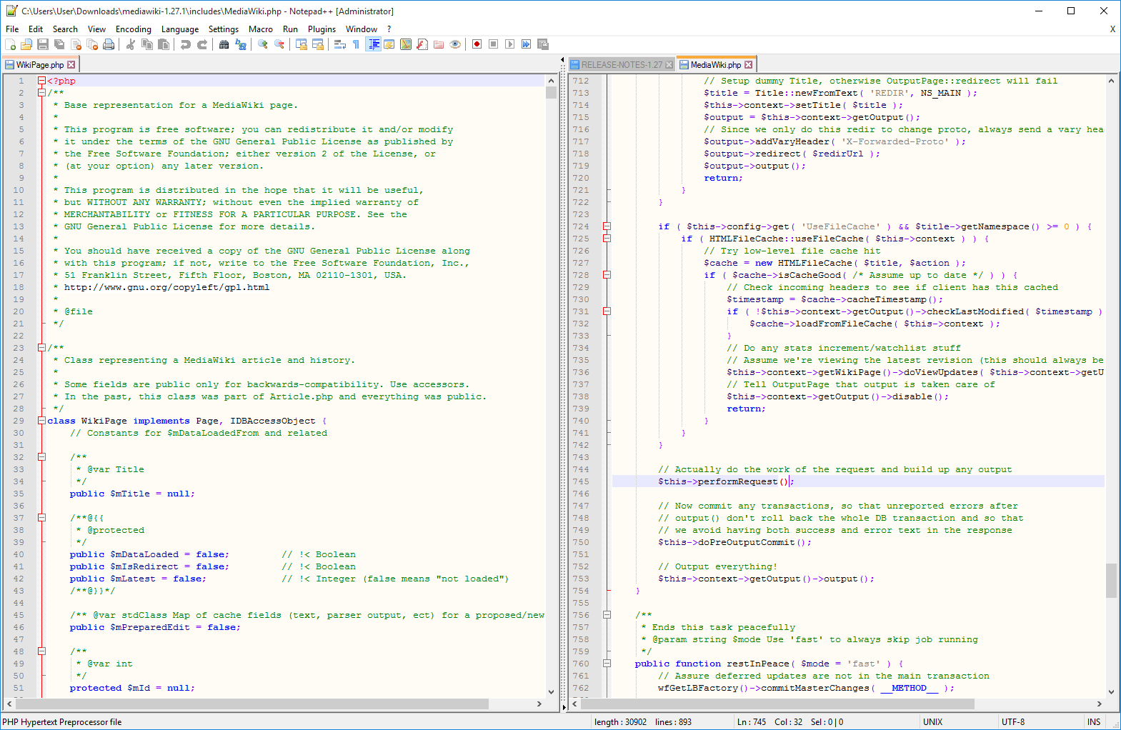Click the INS insert mode indicator in status bar
Screen dimensions: 1121x730
coord(1093,722)
